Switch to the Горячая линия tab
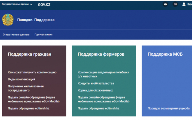Viewport: 192px width, 120px height. (44, 35)
